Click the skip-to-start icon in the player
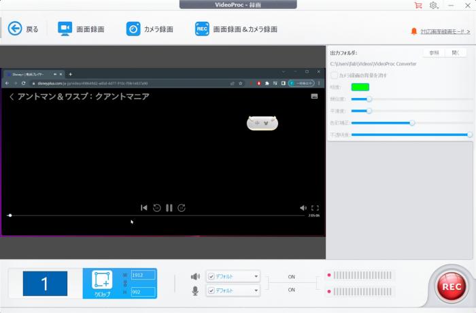This screenshot has width=476, height=313. tap(144, 208)
